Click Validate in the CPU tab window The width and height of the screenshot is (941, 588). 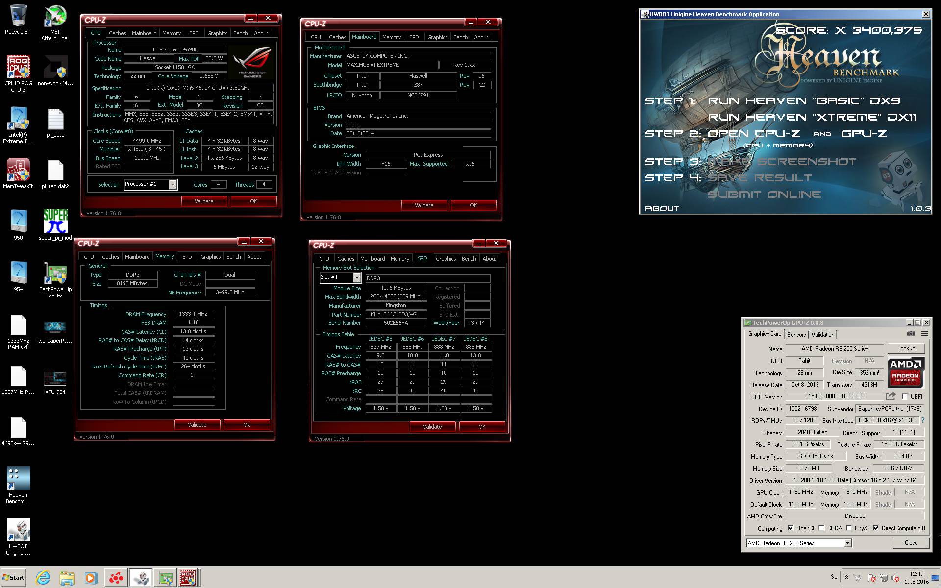click(x=204, y=201)
